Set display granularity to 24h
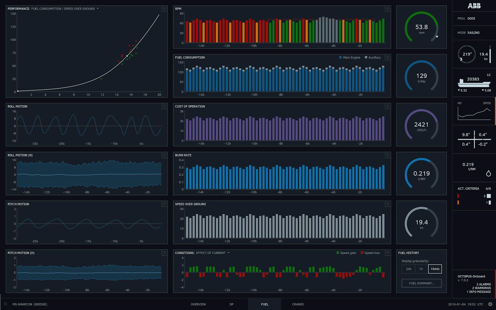 pos(408,269)
